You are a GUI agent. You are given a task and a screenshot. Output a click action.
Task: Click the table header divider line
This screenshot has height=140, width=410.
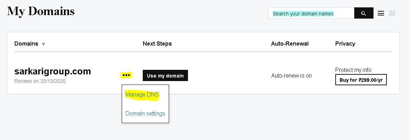tap(203, 52)
